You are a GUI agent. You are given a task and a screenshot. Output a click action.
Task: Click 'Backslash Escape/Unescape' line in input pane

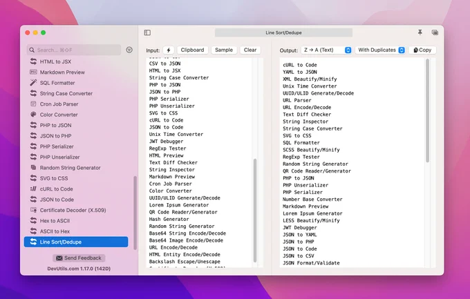click(185, 262)
